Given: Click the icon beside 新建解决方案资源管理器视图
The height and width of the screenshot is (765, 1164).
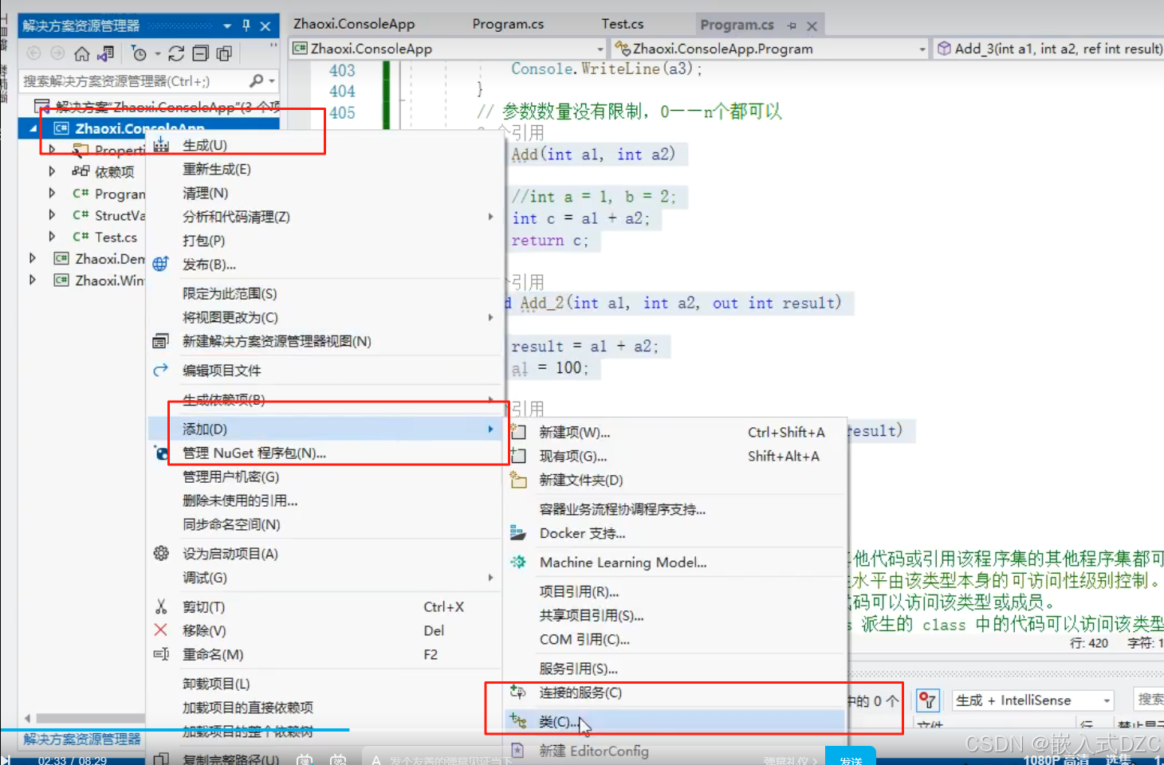Looking at the screenshot, I should tap(160, 341).
